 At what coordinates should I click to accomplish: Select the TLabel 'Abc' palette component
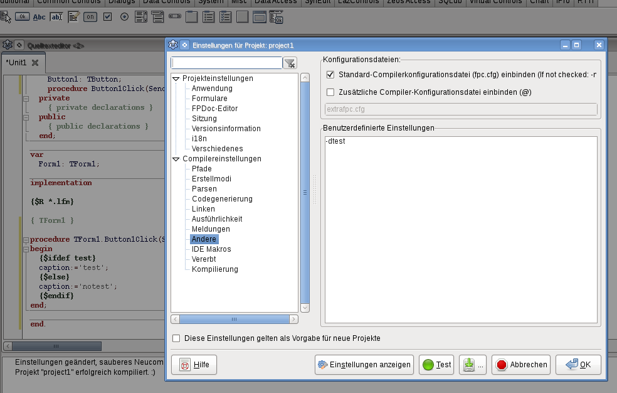40,17
